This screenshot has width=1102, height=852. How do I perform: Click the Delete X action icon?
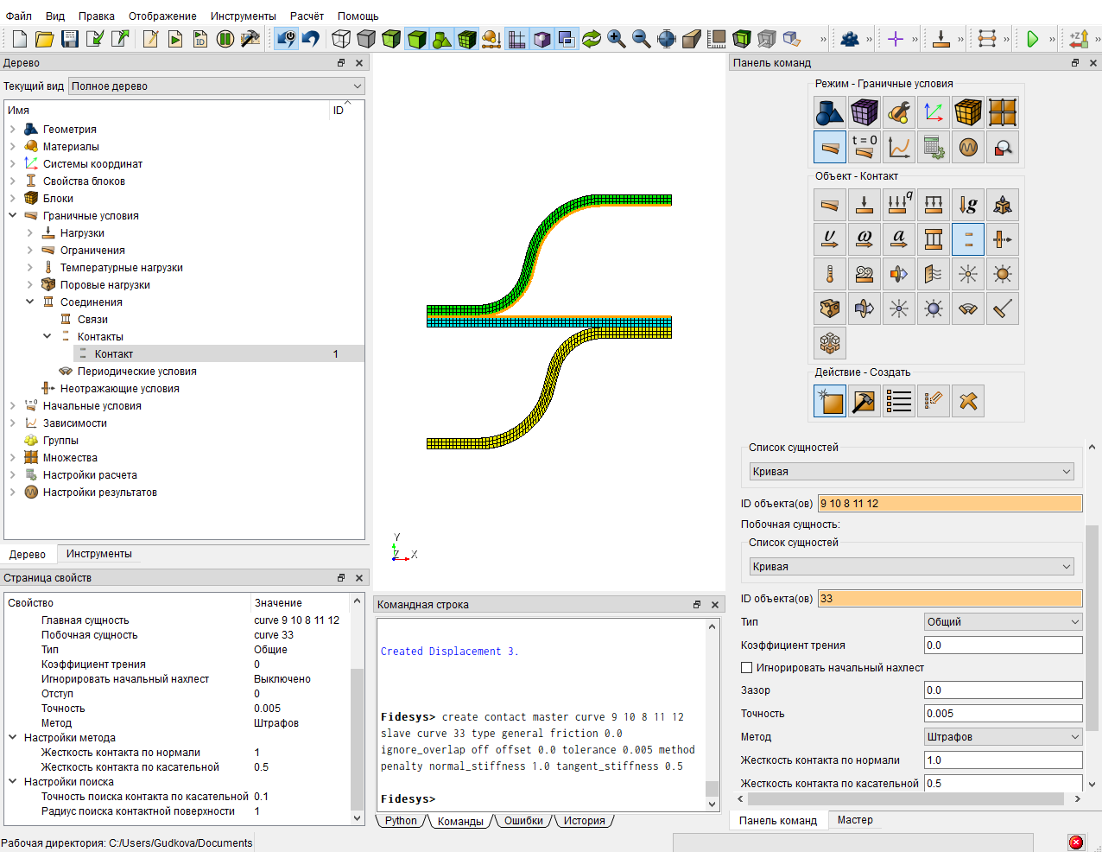click(x=968, y=401)
